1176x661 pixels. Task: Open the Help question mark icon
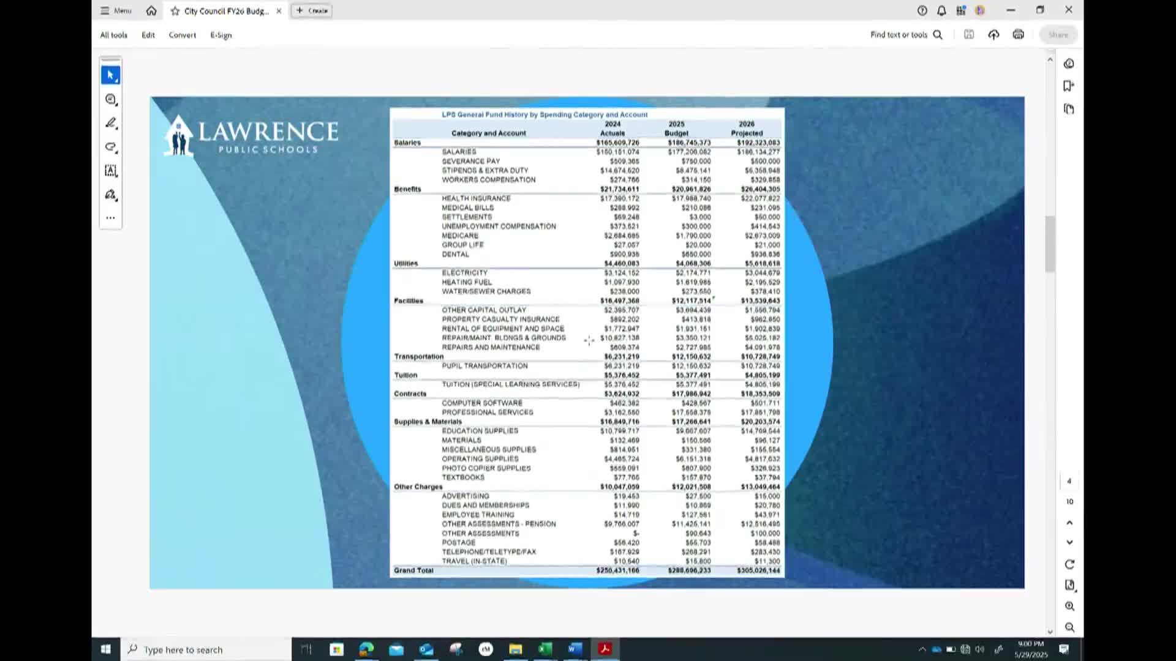pos(922,10)
